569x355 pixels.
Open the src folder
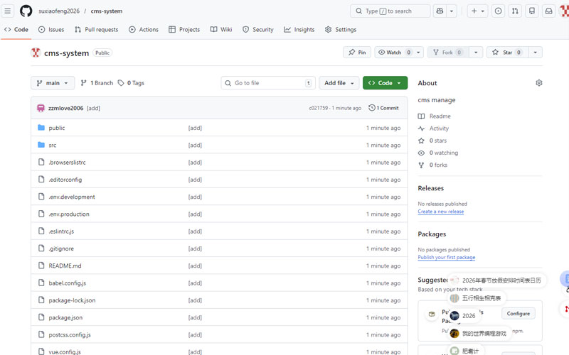52,145
